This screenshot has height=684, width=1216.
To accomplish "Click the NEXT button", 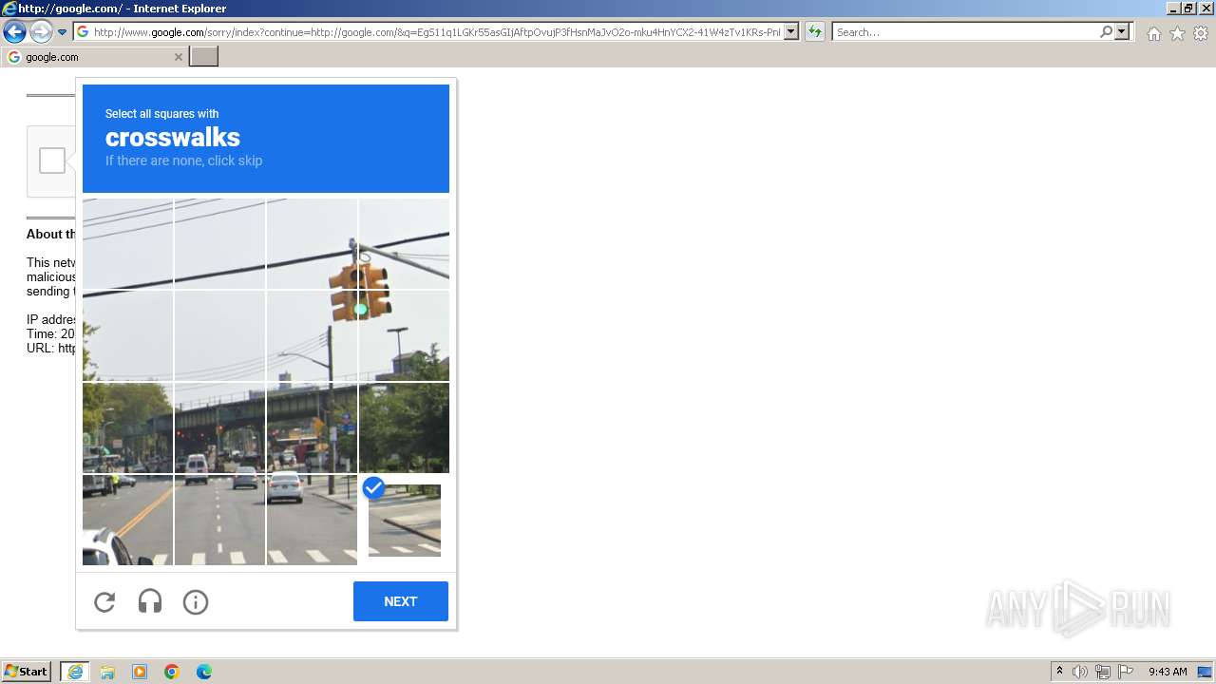I will pos(401,601).
